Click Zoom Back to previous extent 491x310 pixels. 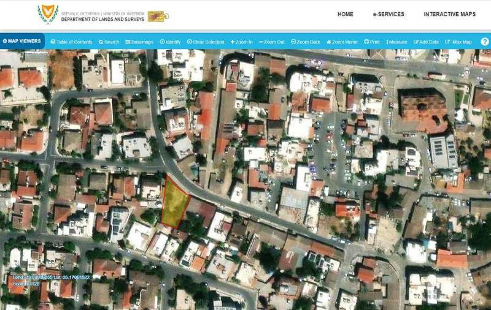[306, 42]
